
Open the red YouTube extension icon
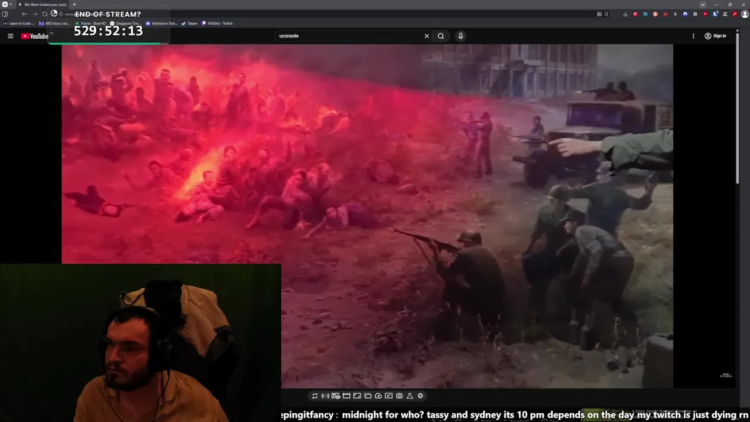pyautogui.click(x=705, y=14)
